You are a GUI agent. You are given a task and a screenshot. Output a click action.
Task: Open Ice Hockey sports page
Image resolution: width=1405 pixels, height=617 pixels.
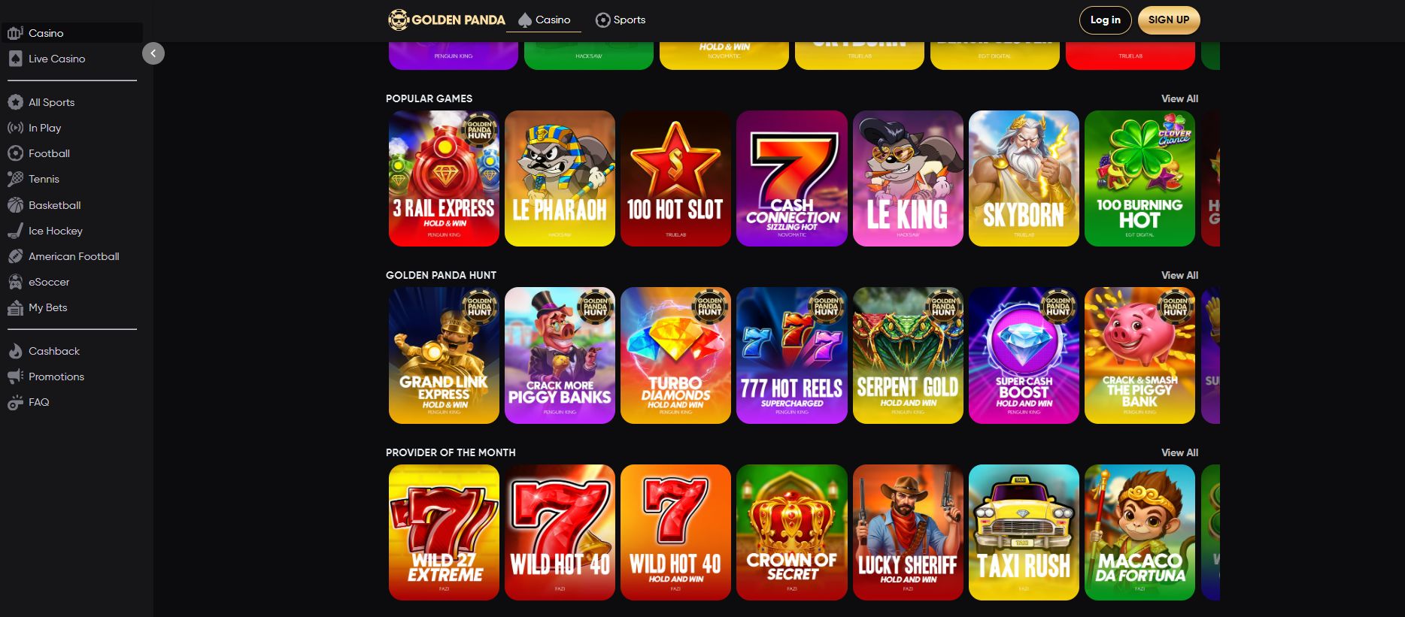click(x=55, y=231)
